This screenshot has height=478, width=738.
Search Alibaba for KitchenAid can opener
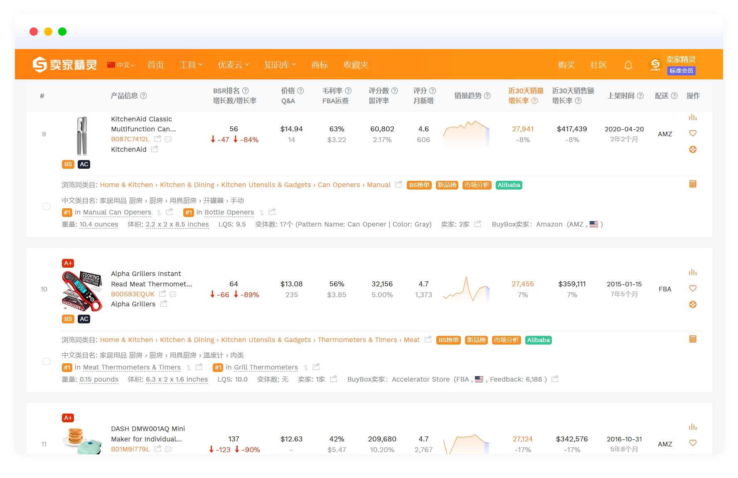[x=509, y=185]
